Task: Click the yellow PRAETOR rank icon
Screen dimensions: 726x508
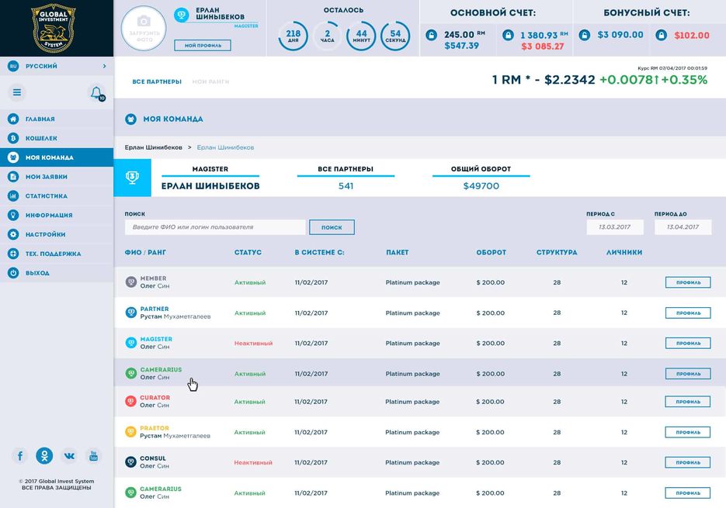Action: coord(131,432)
